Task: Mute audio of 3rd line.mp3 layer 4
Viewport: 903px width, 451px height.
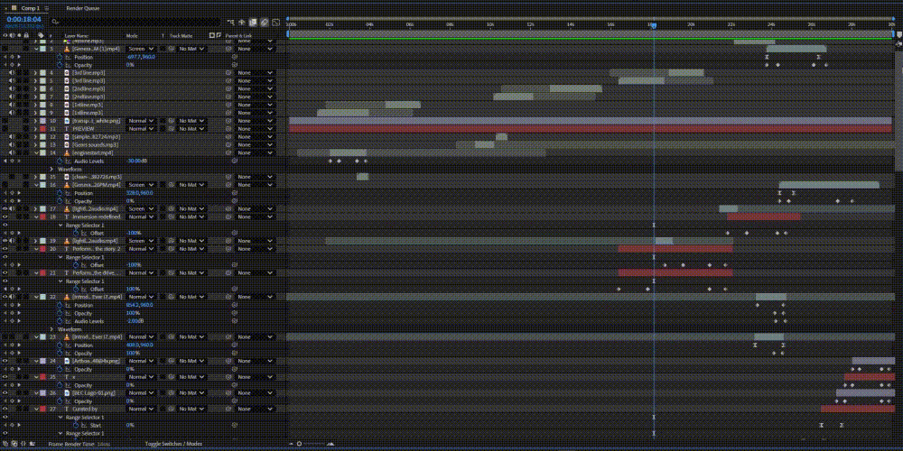Action: pyautogui.click(x=13, y=72)
